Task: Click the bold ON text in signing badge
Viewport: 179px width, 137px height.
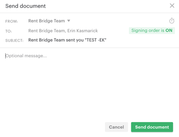Action: [169, 31]
